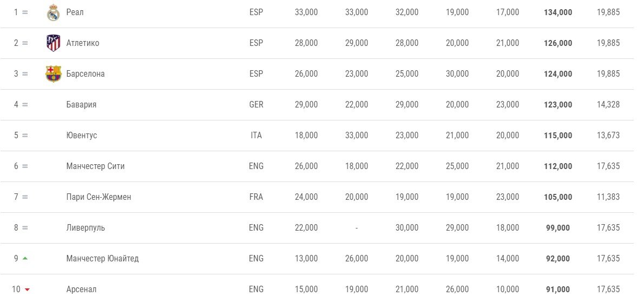This screenshot has width=637, height=303.
Task: Click the GER country code for Бавария
Action: (257, 105)
